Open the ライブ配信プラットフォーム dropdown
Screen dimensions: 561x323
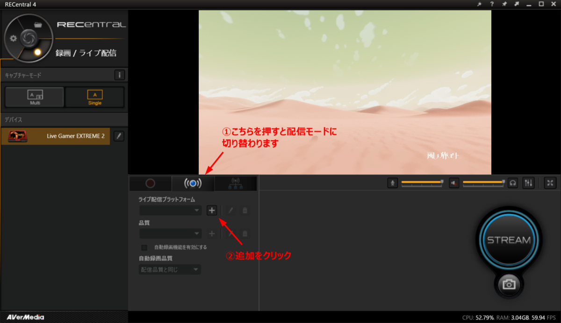tap(170, 211)
